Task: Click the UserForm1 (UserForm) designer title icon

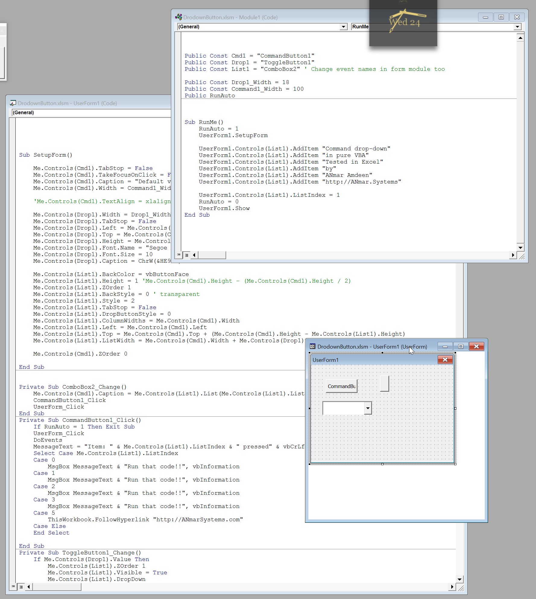Action: tap(313, 347)
